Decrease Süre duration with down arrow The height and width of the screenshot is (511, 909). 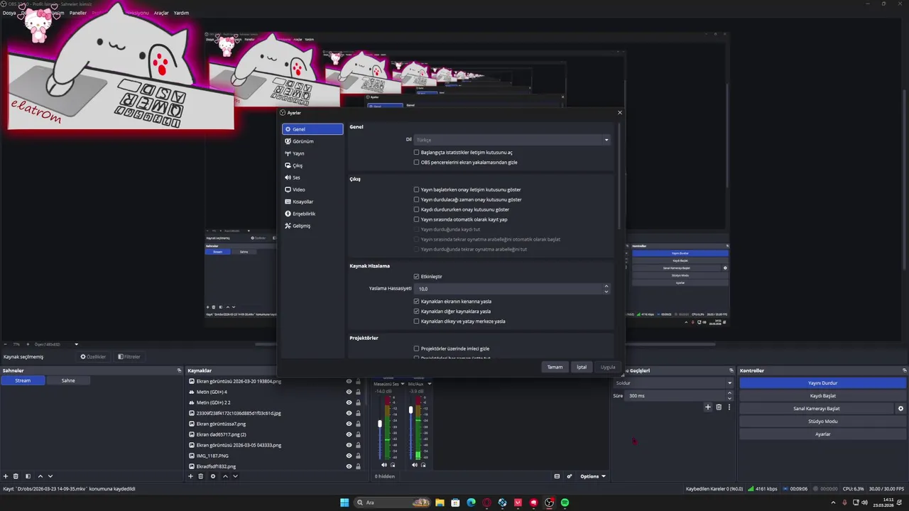click(729, 398)
